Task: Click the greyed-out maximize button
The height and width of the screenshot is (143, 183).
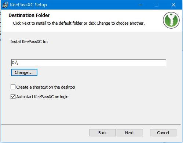Action: tap(157, 5)
